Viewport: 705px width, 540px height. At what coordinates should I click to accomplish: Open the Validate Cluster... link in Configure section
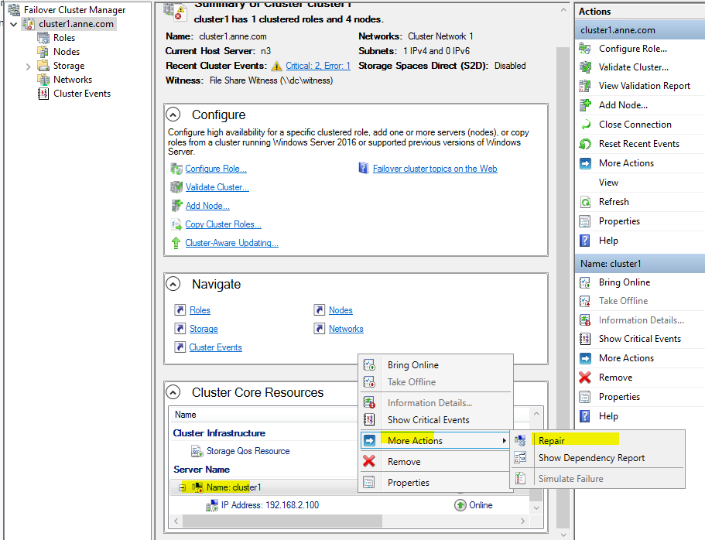[x=217, y=187]
